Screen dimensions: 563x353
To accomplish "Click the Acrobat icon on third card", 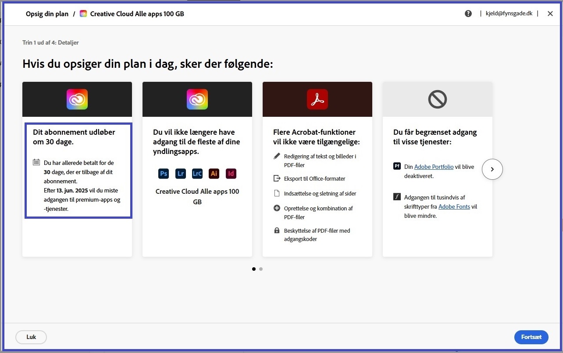I will pos(317,99).
